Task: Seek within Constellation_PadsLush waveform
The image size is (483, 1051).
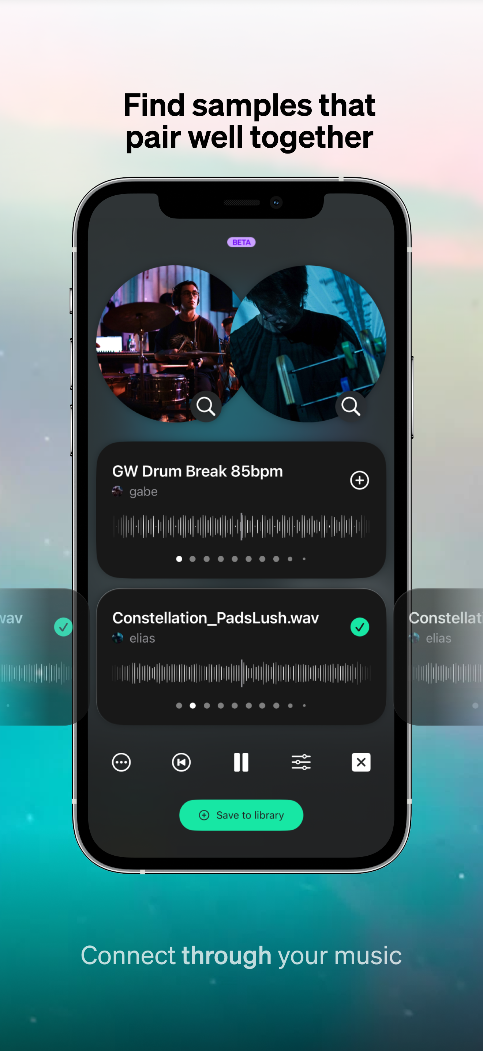Action: (x=241, y=673)
